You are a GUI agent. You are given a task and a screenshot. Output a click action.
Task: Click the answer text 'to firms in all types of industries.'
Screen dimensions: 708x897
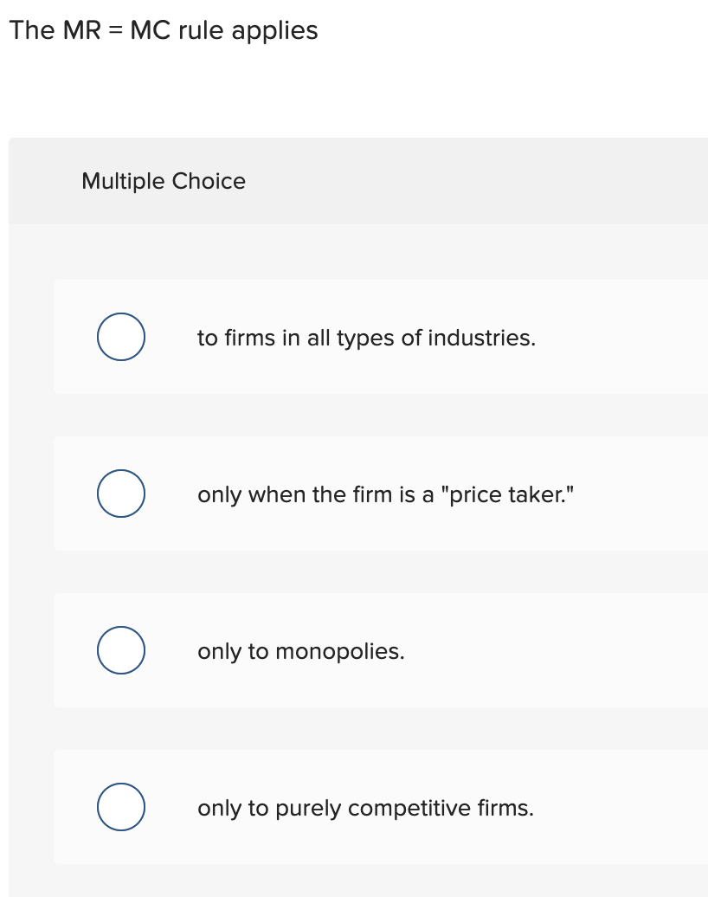coord(365,339)
